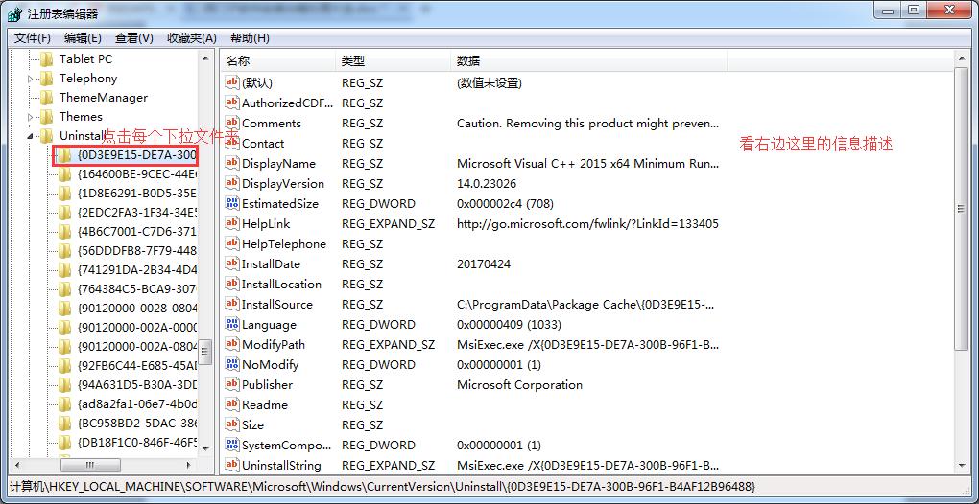This screenshot has width=979, height=504.
Task: Open the 编辑(E) menu
Action: click(83, 38)
